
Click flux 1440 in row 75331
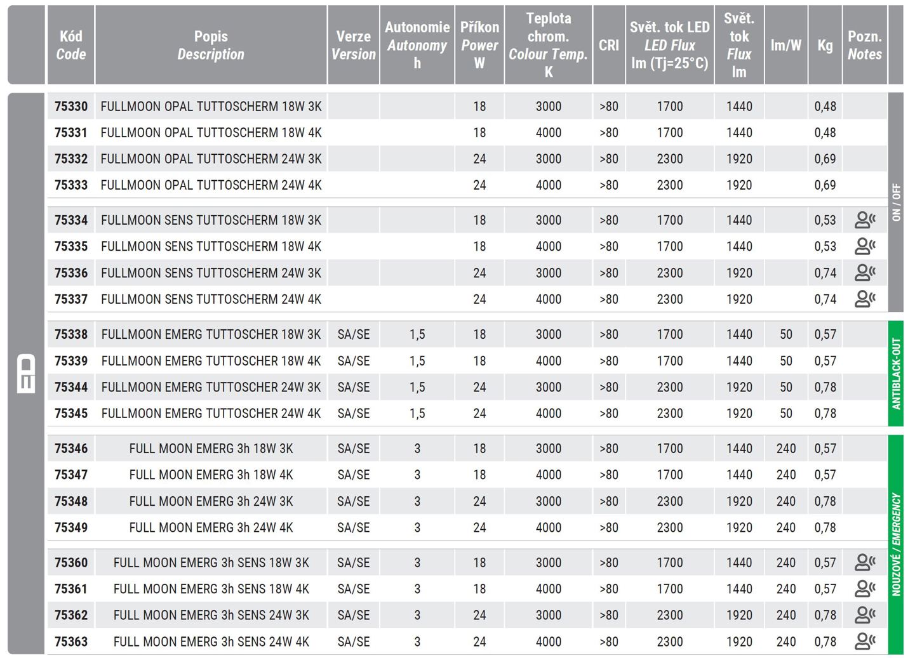coord(740,133)
